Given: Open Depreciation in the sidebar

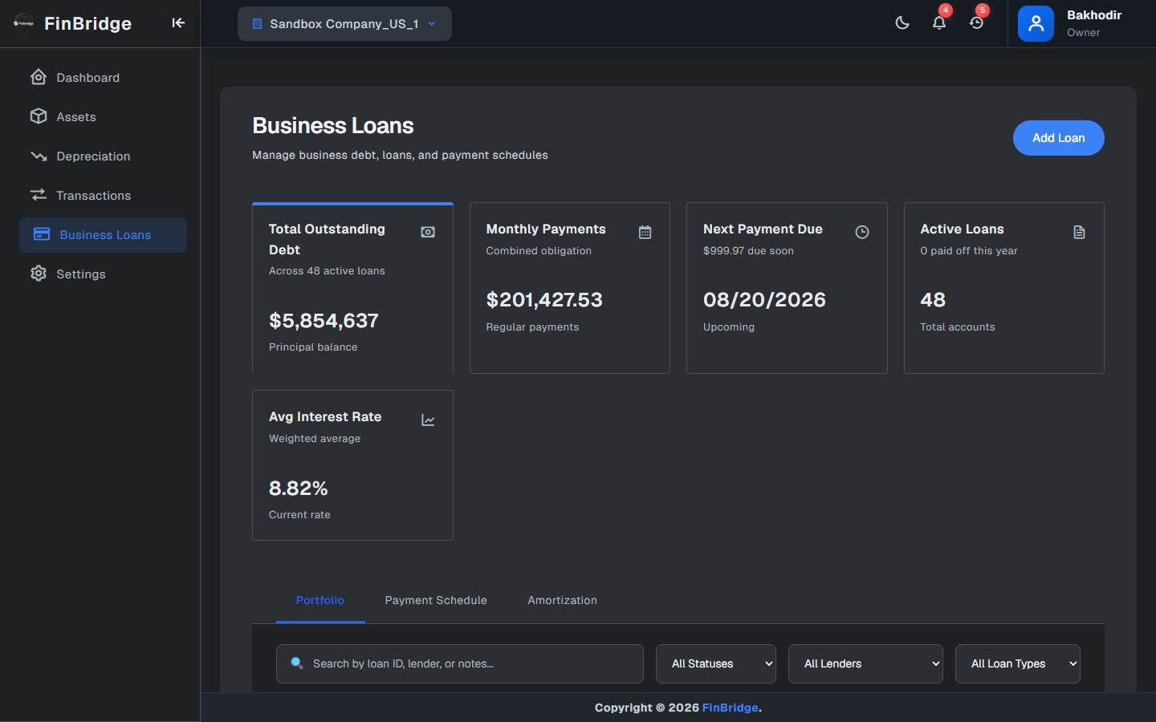Looking at the screenshot, I should point(103,156).
